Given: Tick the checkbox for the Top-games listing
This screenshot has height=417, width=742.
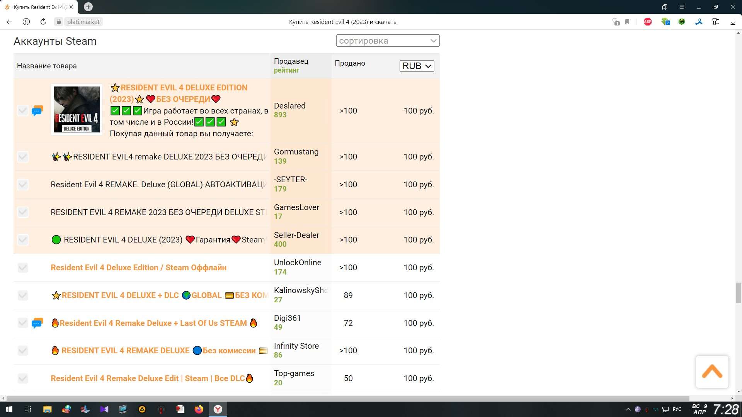Looking at the screenshot, I should point(23,378).
